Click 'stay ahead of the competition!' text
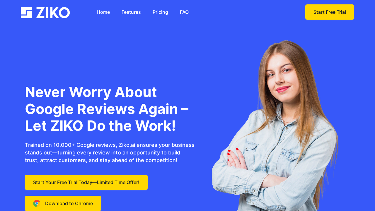Image resolution: width=375 pixels, height=211 pixels. click(138, 160)
